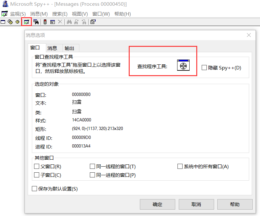The width and height of the screenshot is (260, 216).
Task: Click the traffic light start/stop logging icon
Action: [x=45, y=22]
